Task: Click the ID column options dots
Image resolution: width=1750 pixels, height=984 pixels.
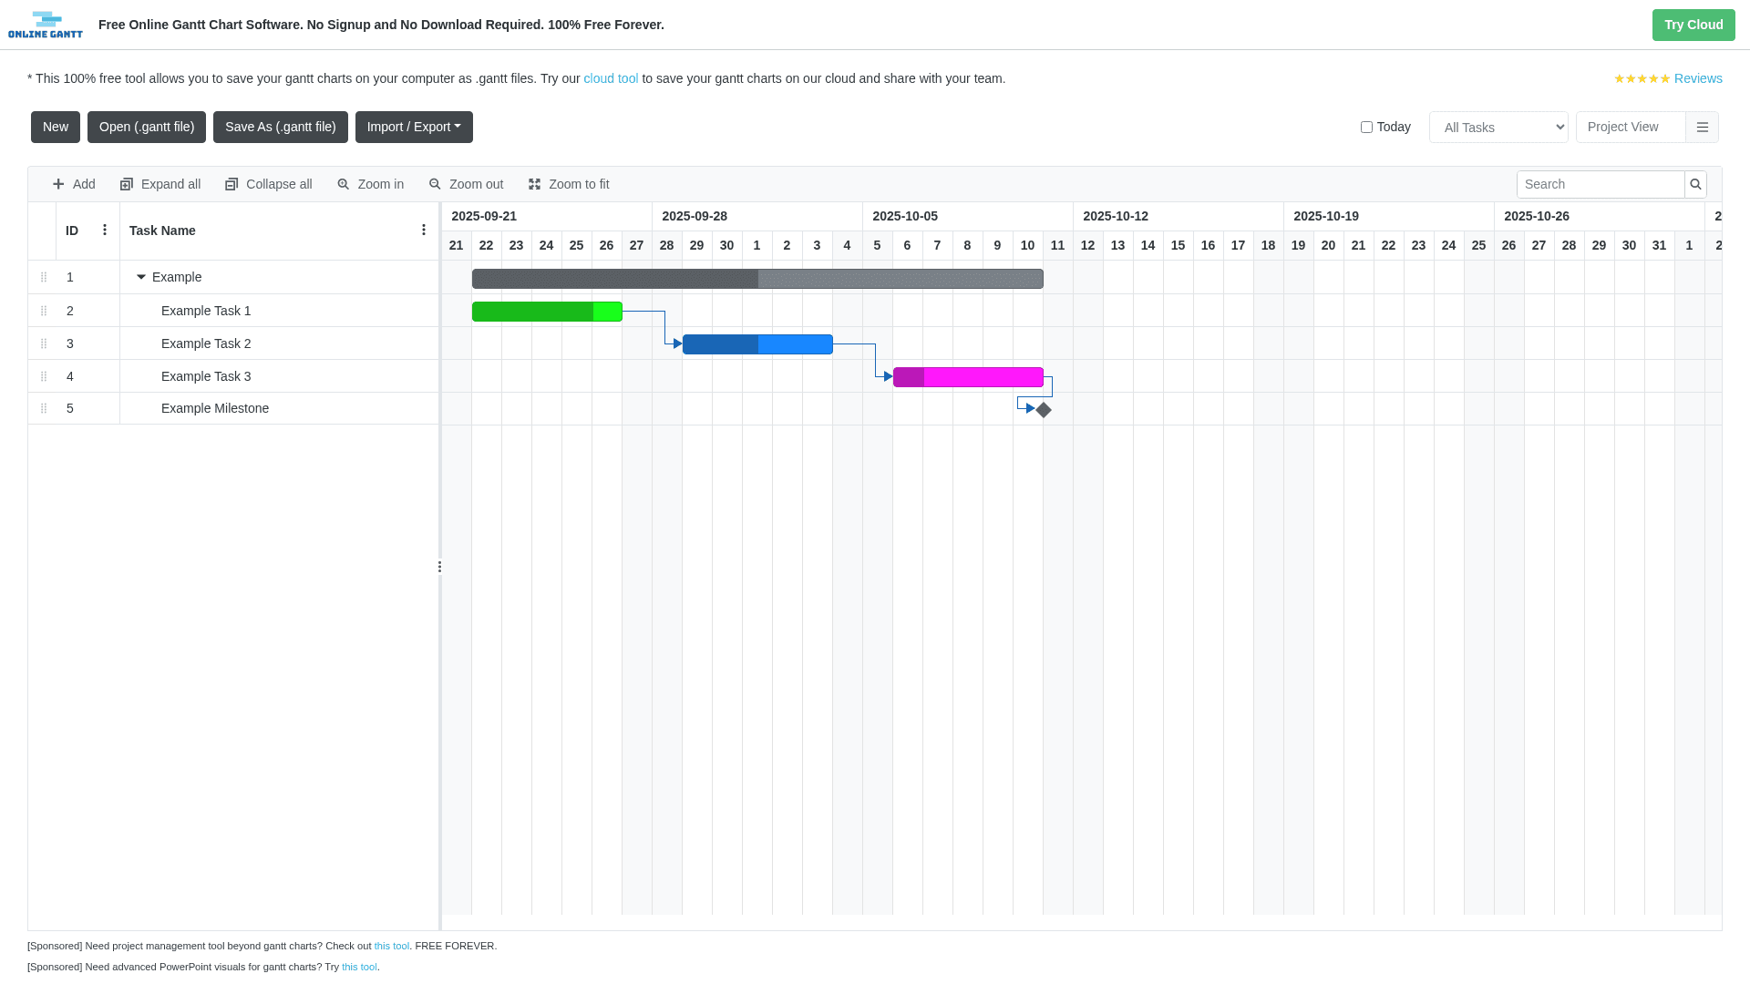Action: point(105,231)
